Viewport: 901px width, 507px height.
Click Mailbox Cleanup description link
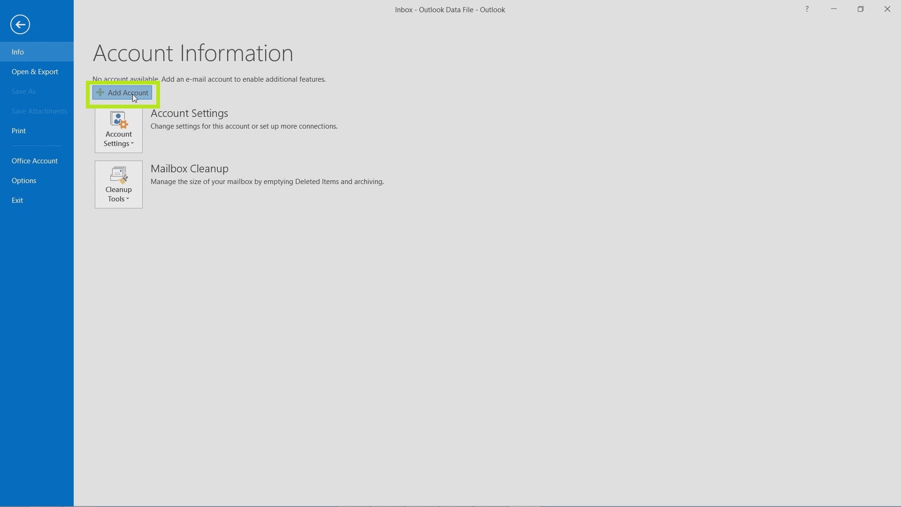[267, 181]
